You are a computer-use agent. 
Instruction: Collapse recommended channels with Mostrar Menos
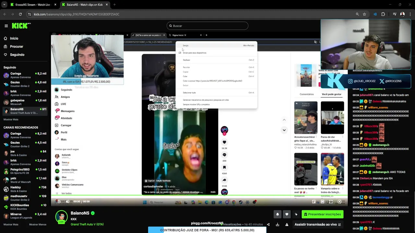tap(38, 225)
